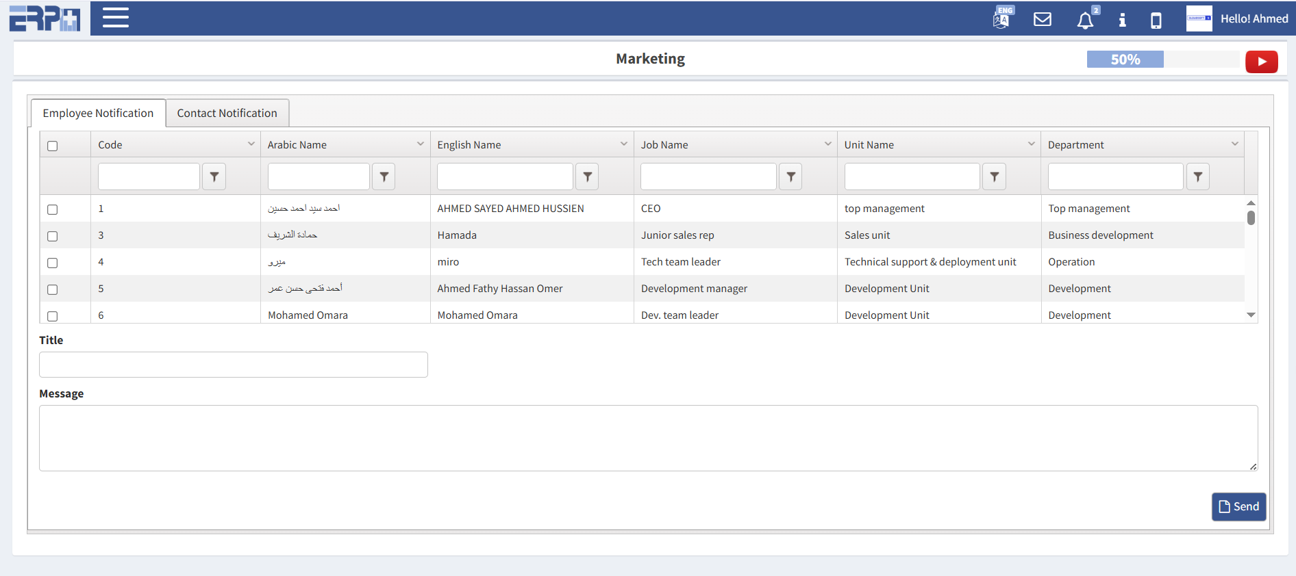Image resolution: width=1296 pixels, height=576 pixels.
Task: Expand the Unit Name column dropdown
Action: 1031,144
